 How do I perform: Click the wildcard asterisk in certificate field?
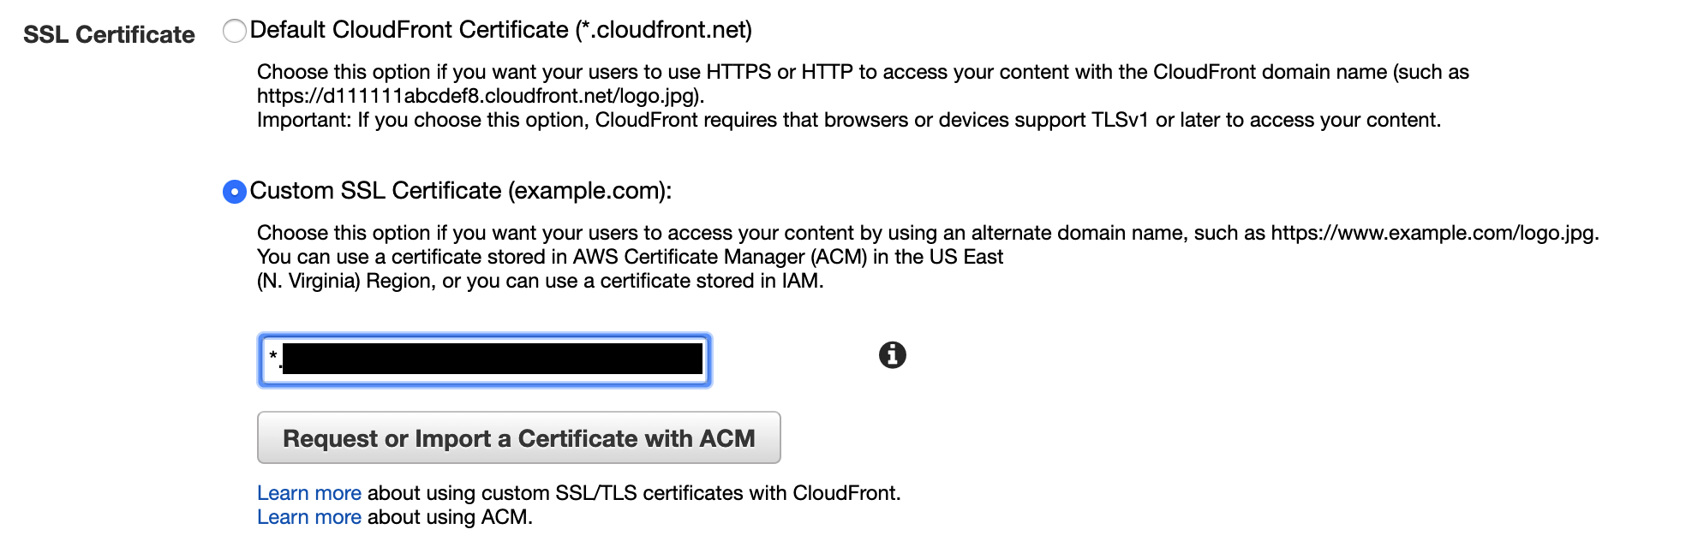[x=273, y=354]
